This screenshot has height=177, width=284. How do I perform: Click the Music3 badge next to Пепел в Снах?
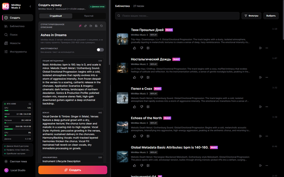tap(157, 88)
